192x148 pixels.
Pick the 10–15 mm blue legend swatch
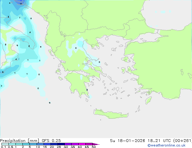coord(40,144)
